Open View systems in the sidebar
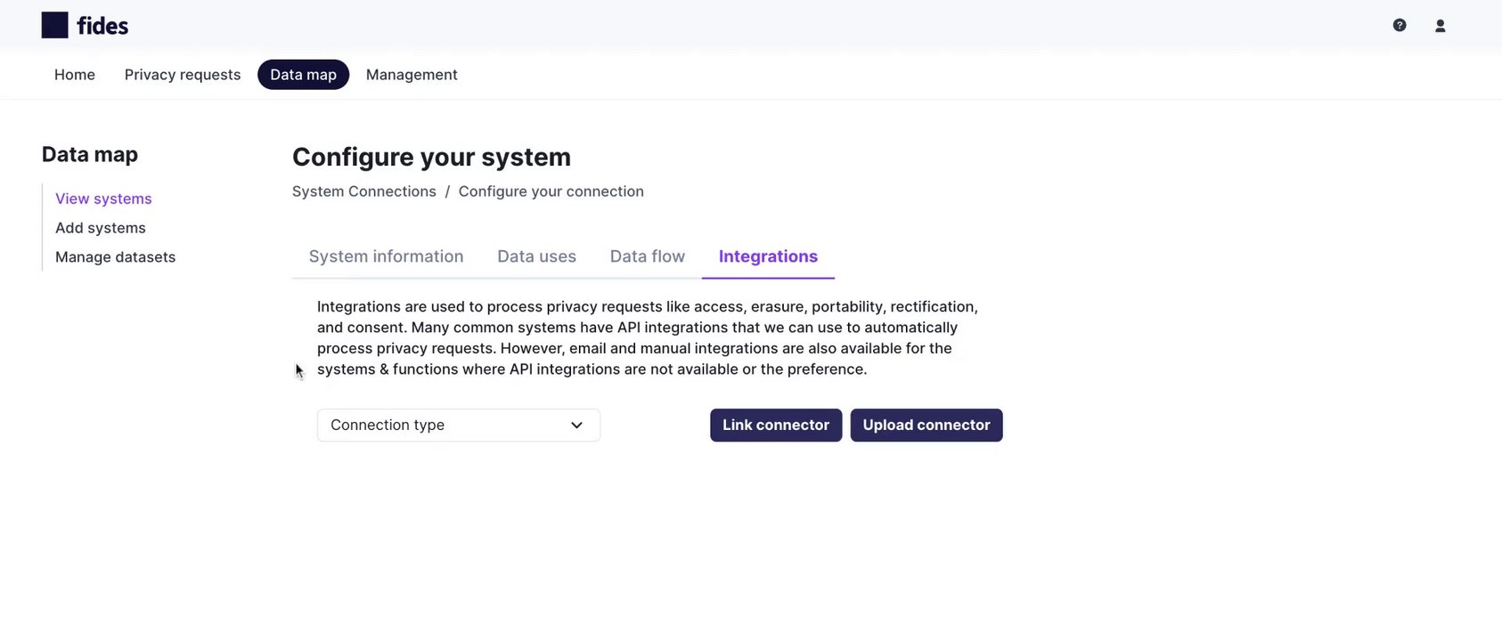1502x641 pixels. point(103,199)
